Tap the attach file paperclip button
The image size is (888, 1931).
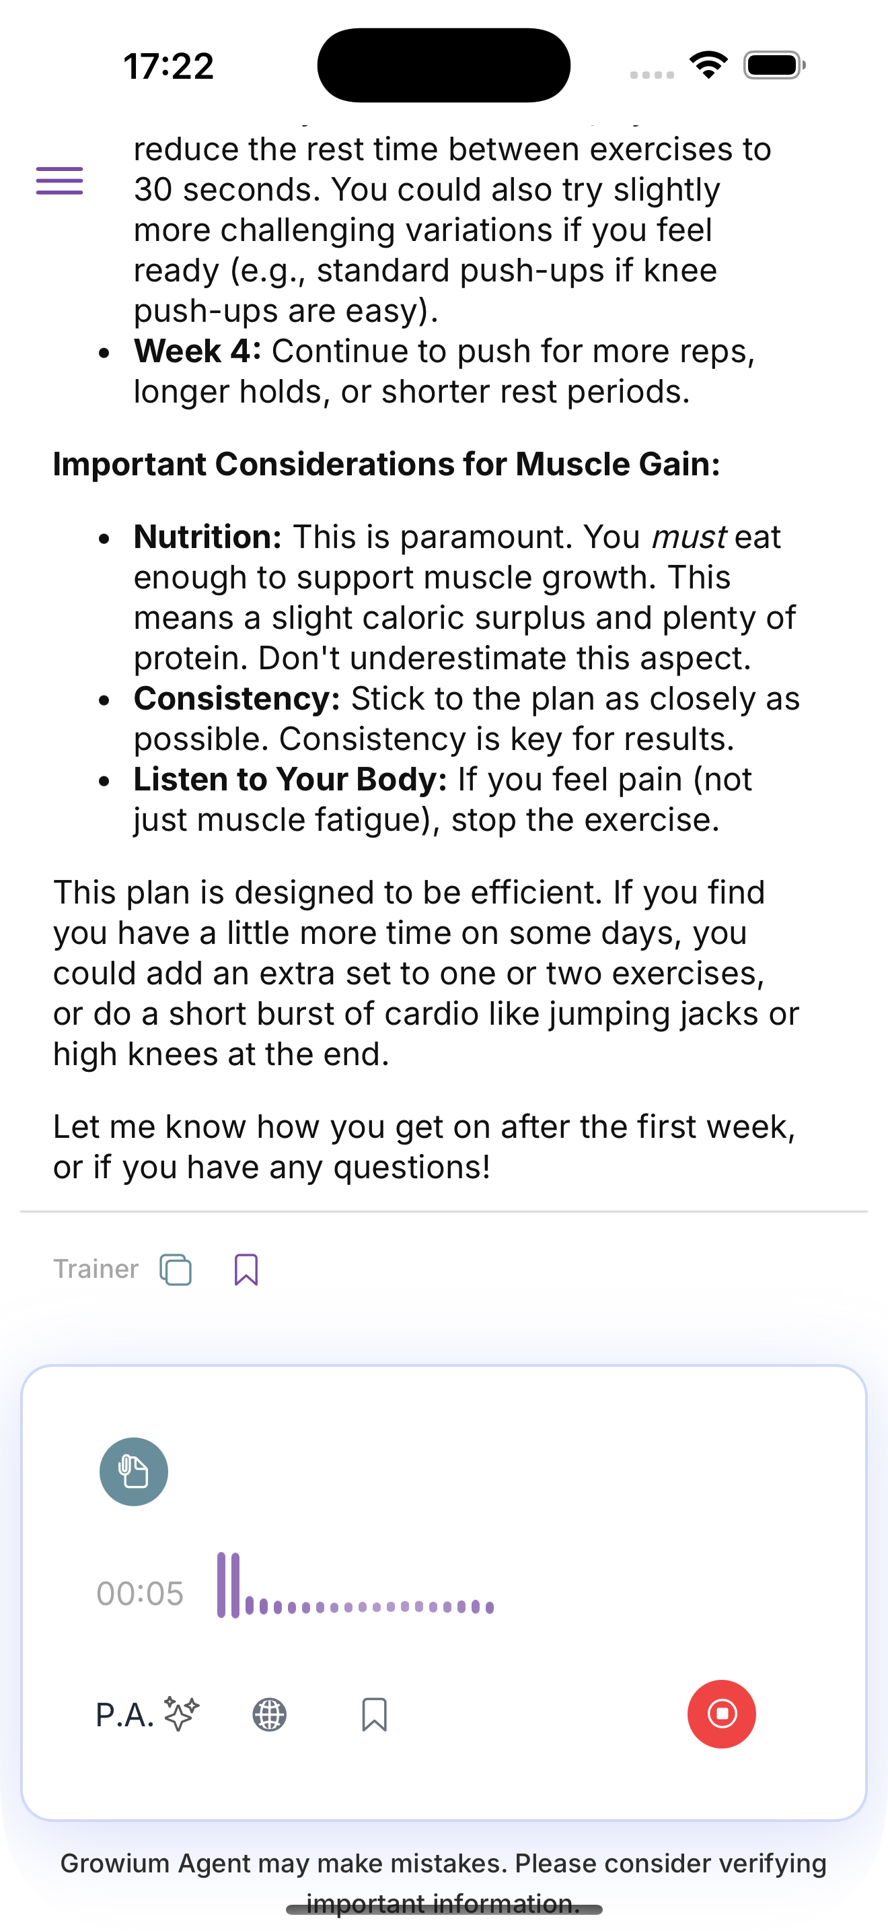tap(134, 1472)
